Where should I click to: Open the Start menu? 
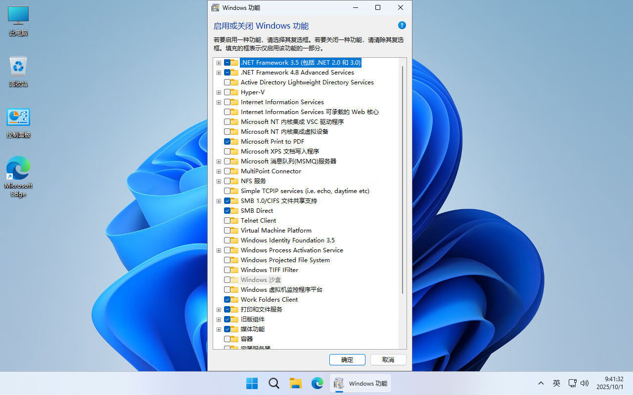[252, 383]
